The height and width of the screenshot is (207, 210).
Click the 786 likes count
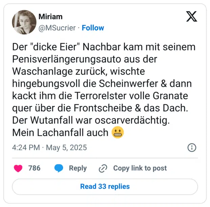point(34,168)
